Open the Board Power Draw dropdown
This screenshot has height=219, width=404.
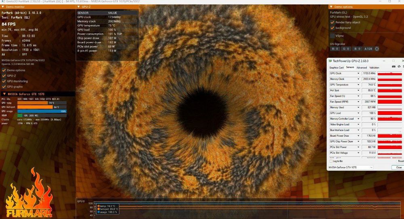pyautogui.click(x=358, y=136)
